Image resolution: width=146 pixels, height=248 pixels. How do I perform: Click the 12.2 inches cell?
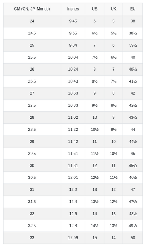coord(73,189)
